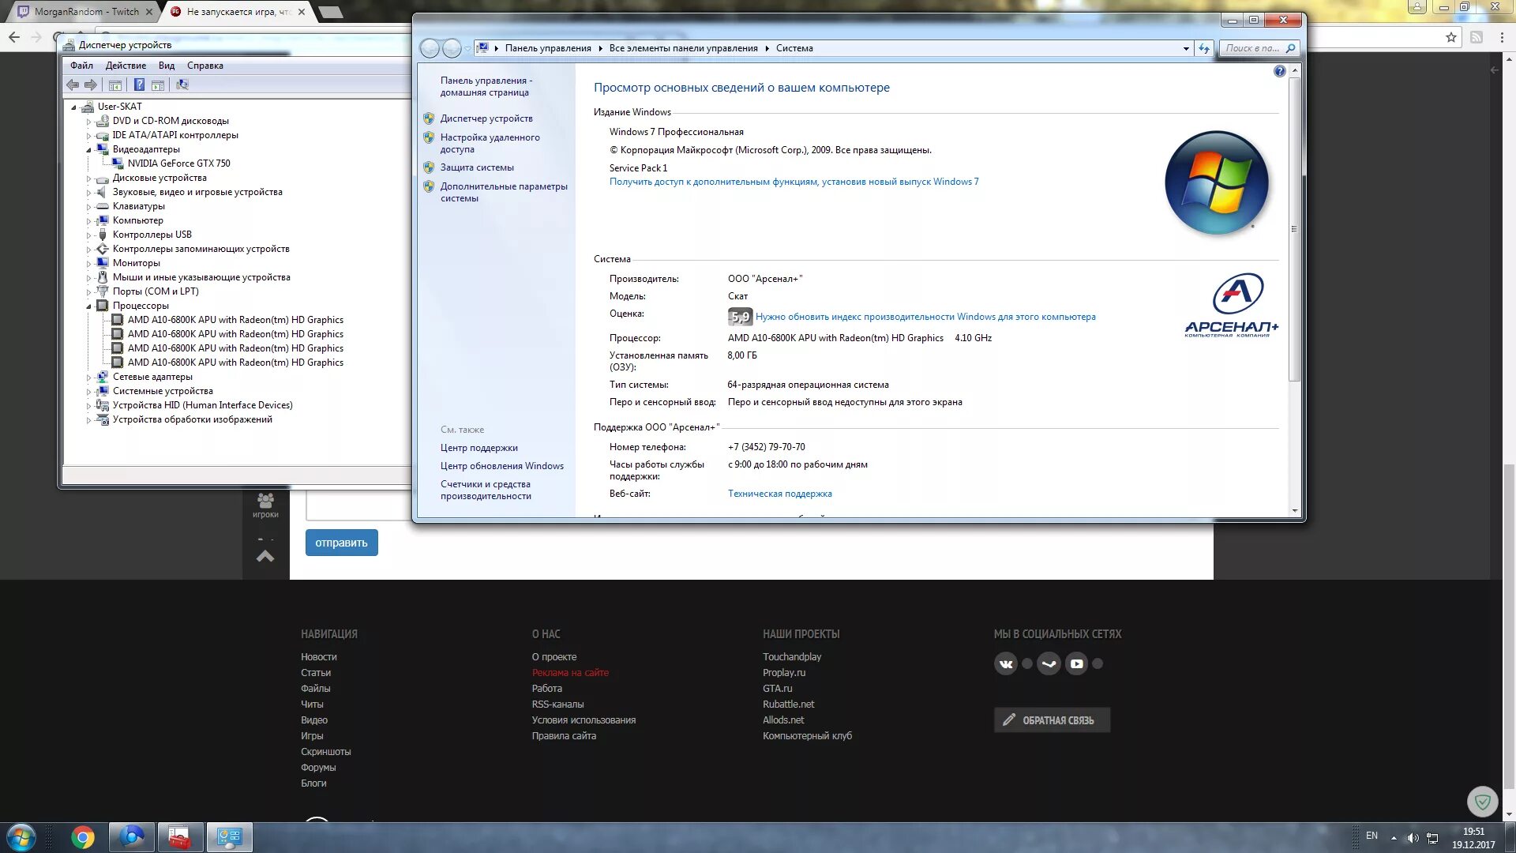Viewport: 1516px width, 853px height.
Task: Bookmark the page with the star icon
Action: (1450, 37)
